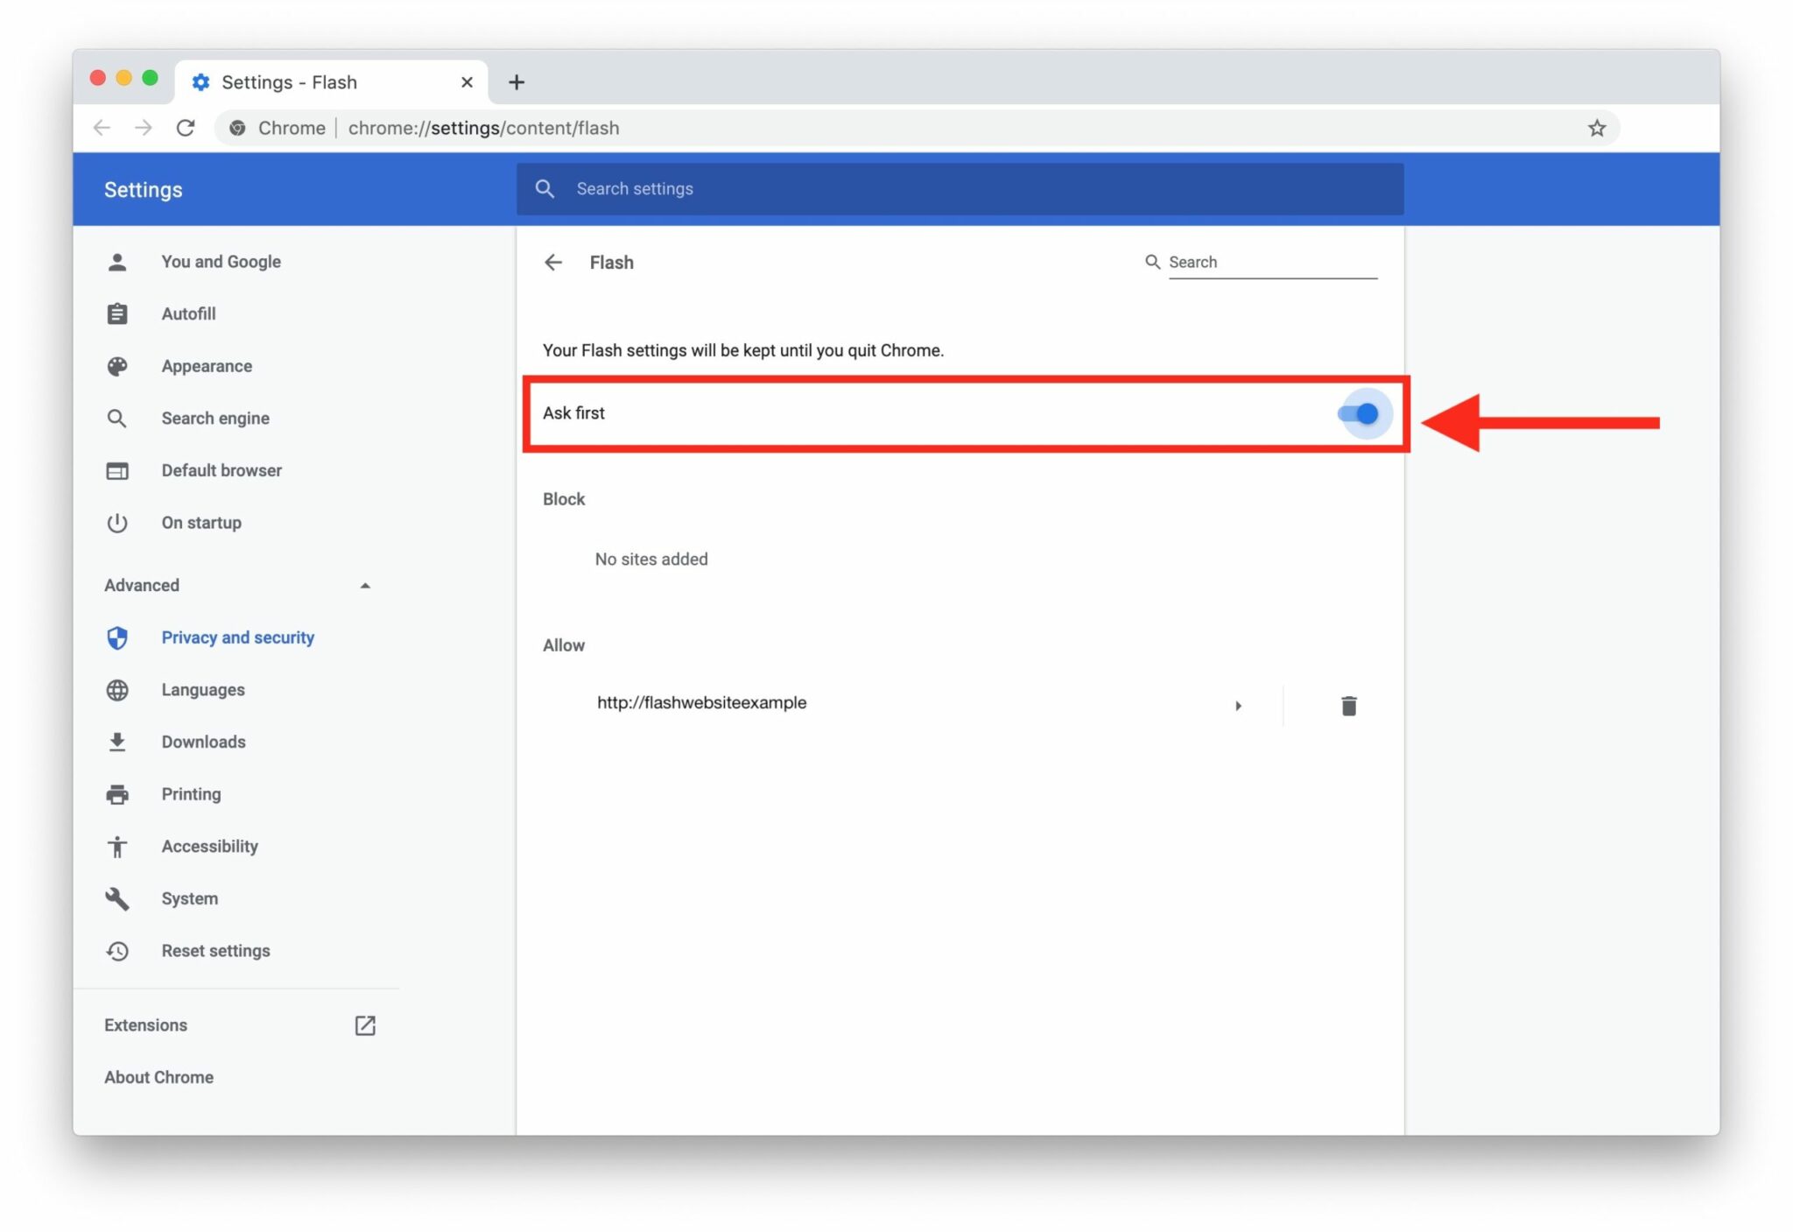Click the Languages globe icon

(x=117, y=690)
